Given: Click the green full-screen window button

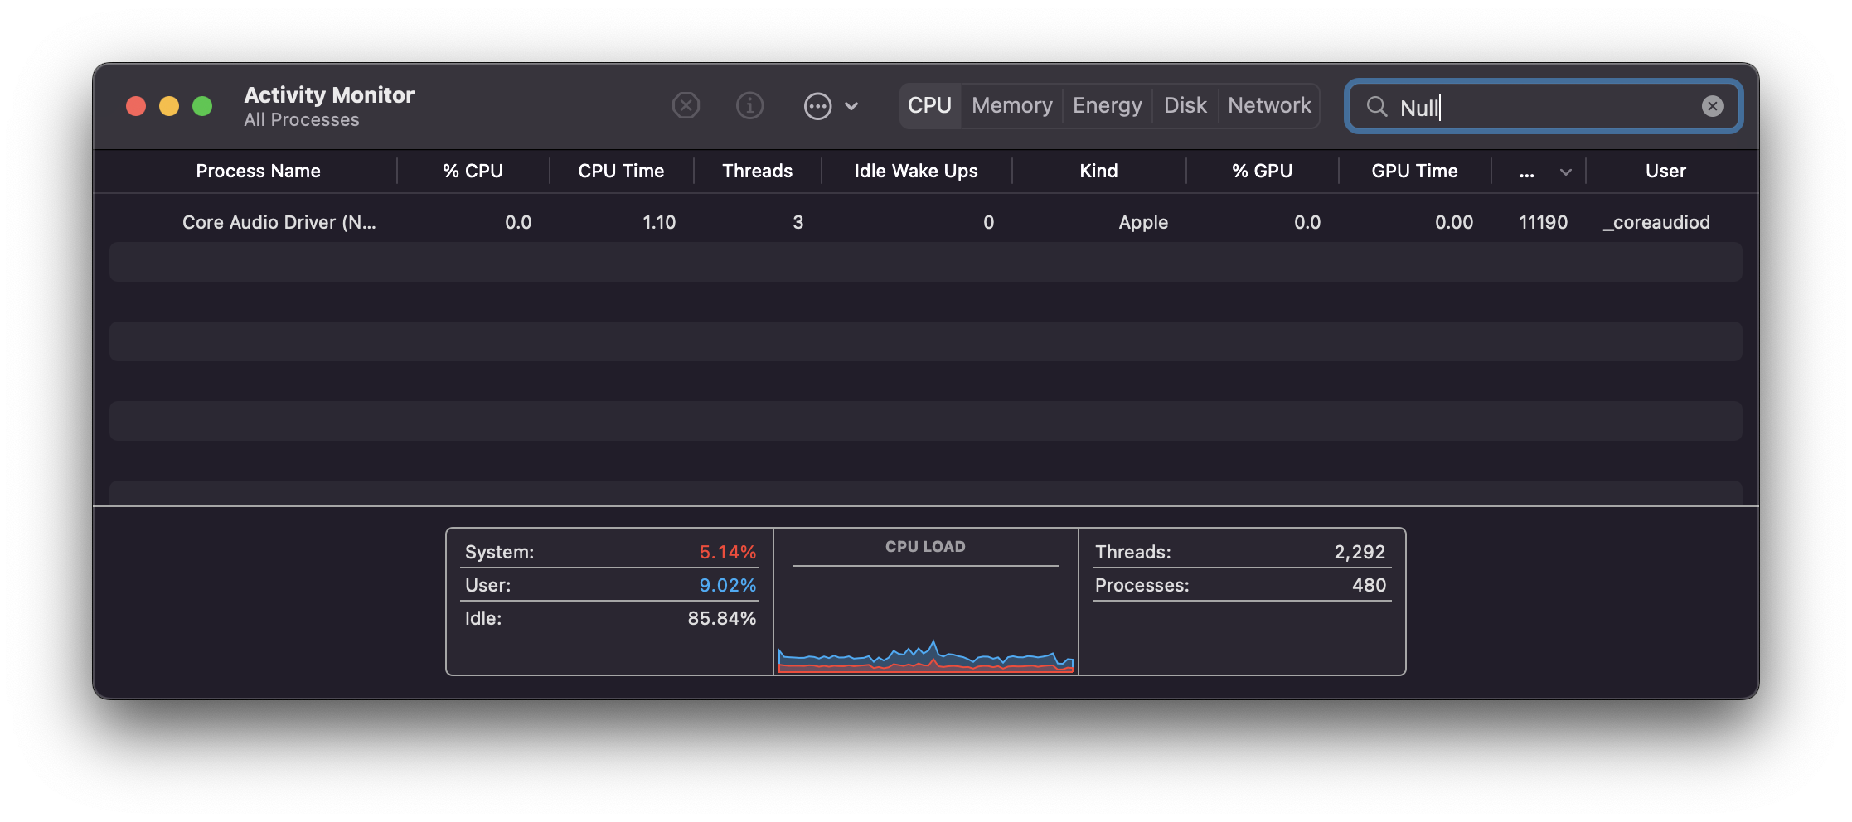Looking at the screenshot, I should pos(202,106).
